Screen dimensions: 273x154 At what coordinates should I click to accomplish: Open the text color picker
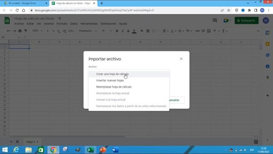pos(134,31)
